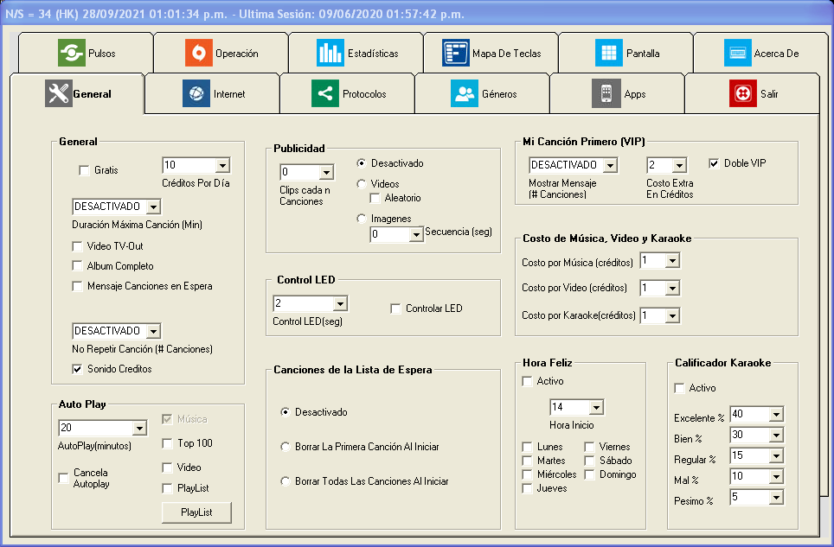Viewport: 834px width, 547px height.
Task: Expand the Duración Máxima Canción dropdown
Action: (x=153, y=207)
